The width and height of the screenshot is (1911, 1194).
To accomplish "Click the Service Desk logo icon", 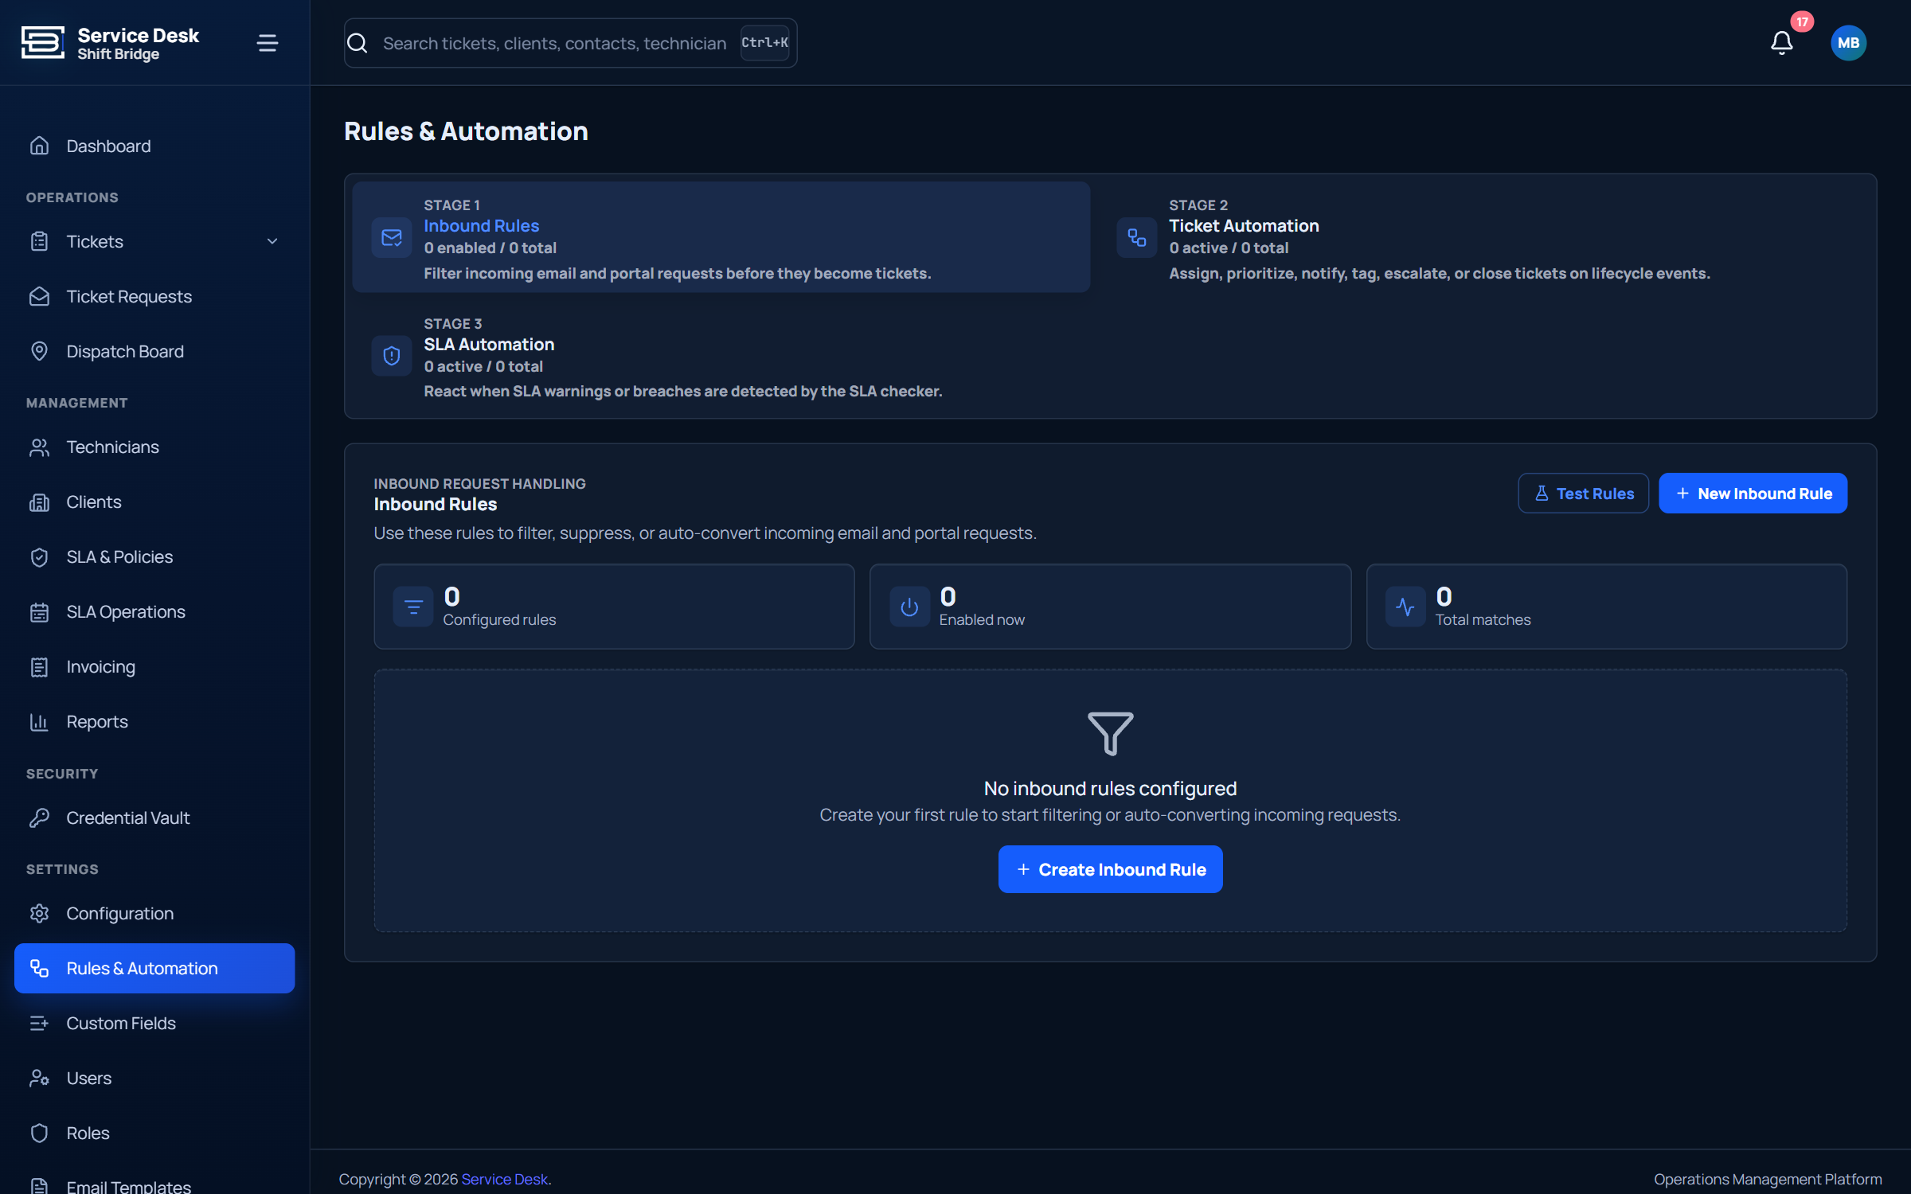I will coord(42,43).
